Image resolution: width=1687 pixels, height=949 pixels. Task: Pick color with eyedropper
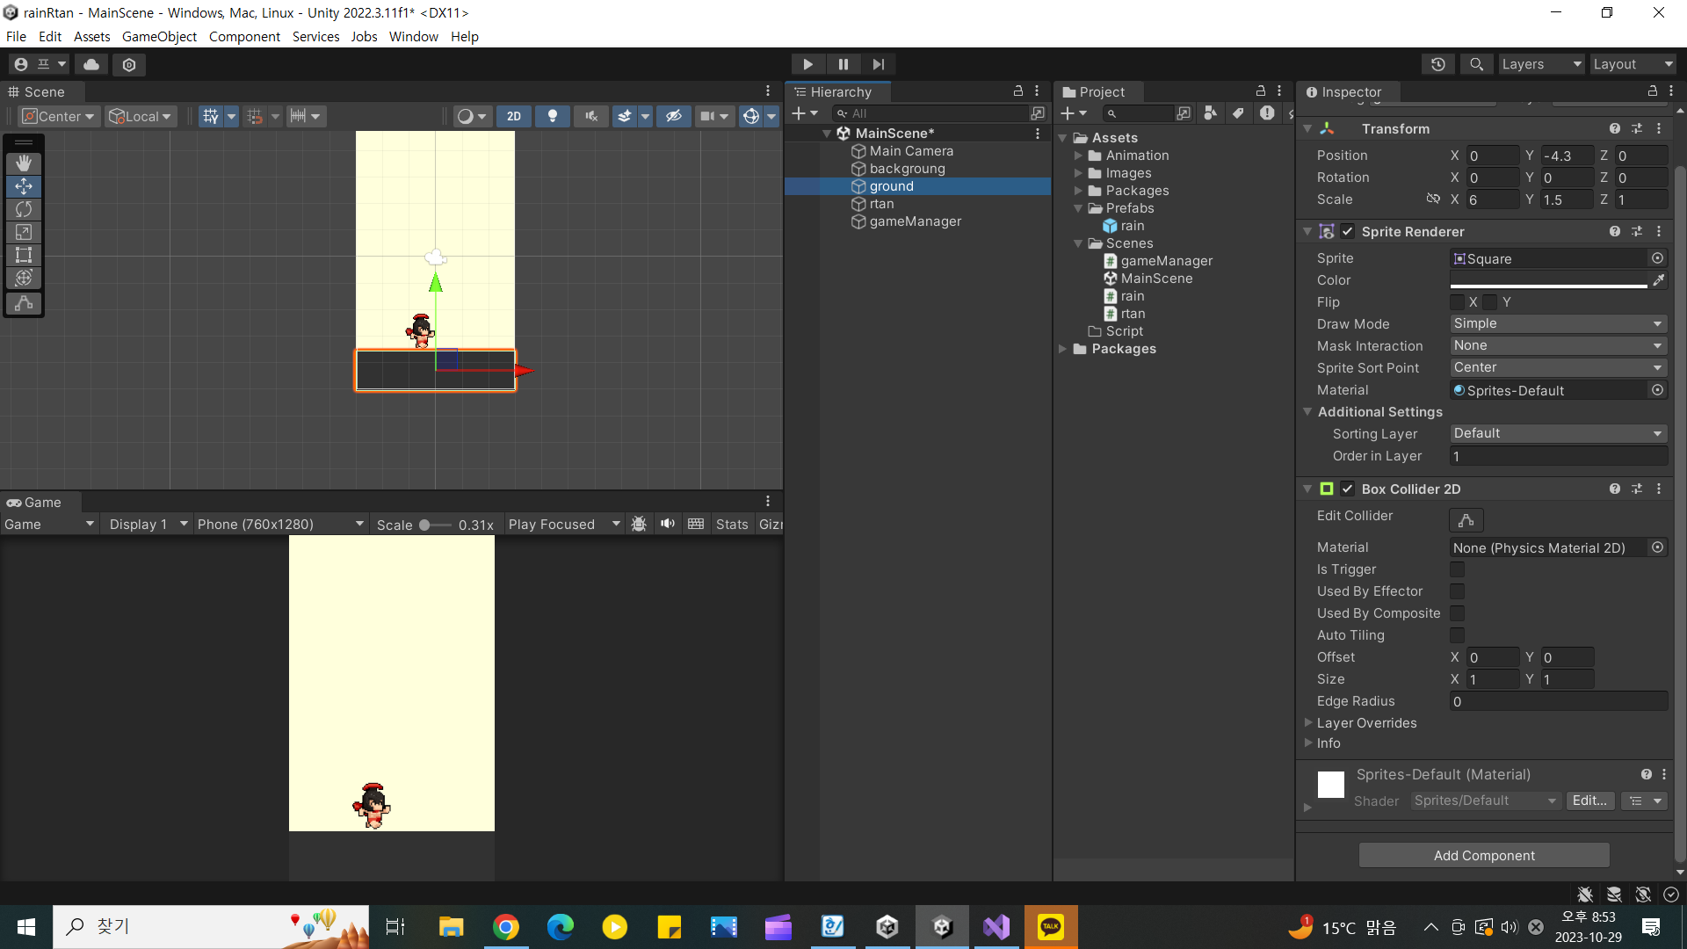click(1659, 280)
